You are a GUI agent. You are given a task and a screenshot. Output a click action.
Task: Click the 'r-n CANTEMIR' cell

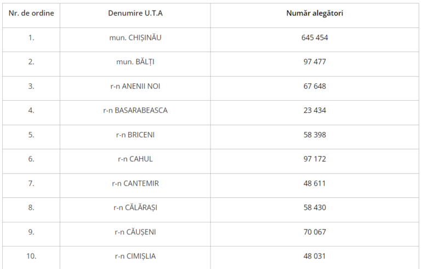click(135, 184)
